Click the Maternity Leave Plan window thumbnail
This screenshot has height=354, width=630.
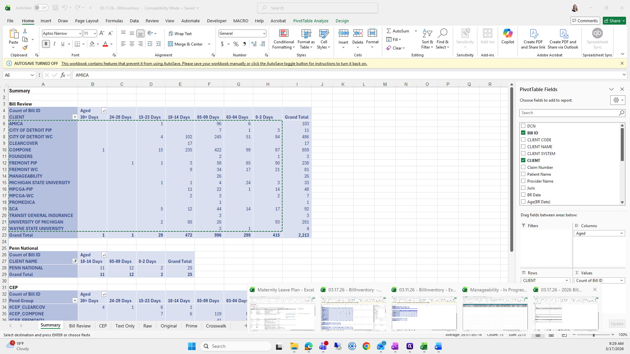pyautogui.click(x=282, y=314)
